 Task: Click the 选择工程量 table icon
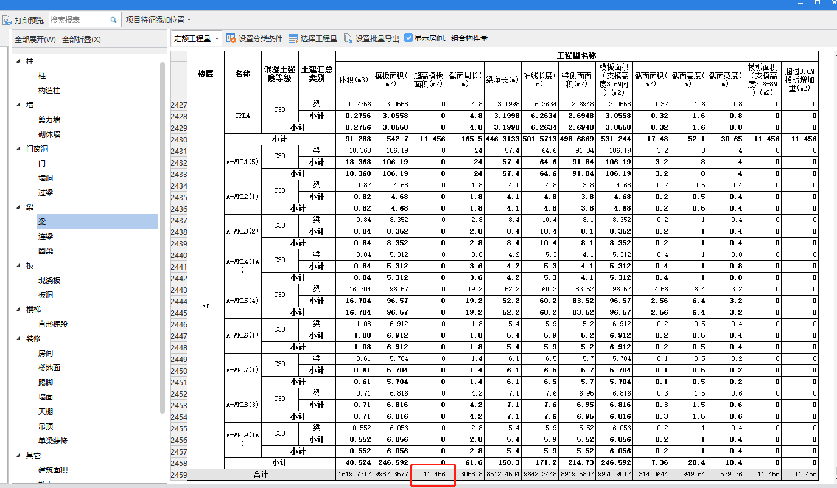(x=293, y=38)
